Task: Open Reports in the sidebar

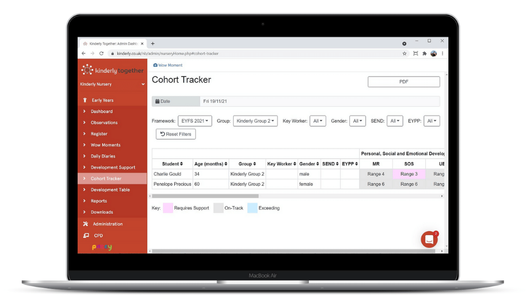Action: (x=112, y=201)
